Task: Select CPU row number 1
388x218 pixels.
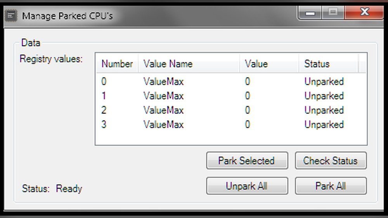Action: [104, 96]
